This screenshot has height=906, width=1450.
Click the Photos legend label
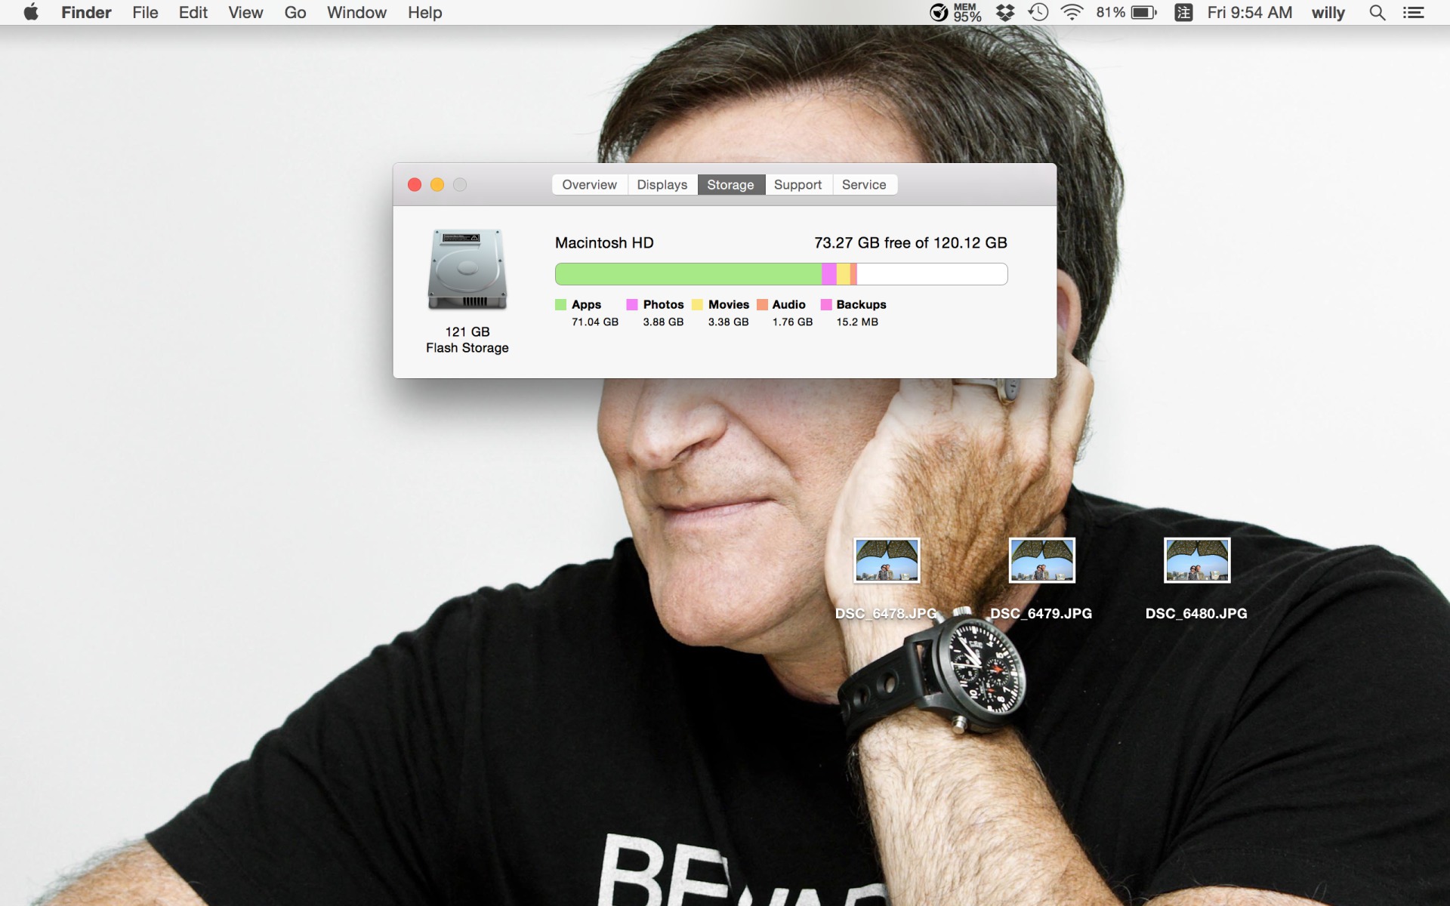pyautogui.click(x=663, y=305)
